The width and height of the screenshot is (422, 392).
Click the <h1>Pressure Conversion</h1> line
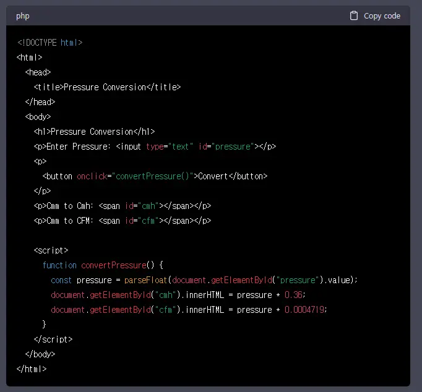[94, 132]
